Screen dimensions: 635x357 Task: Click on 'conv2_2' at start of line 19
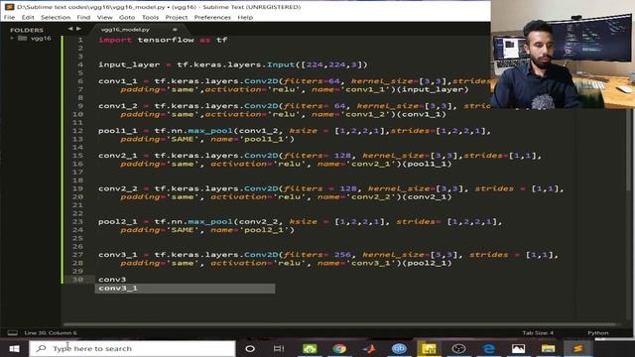[117, 188]
